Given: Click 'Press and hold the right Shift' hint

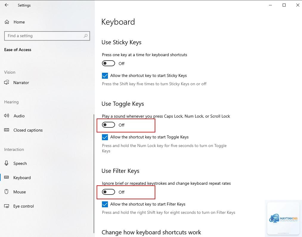Looking at the screenshot, I should click(x=168, y=212).
